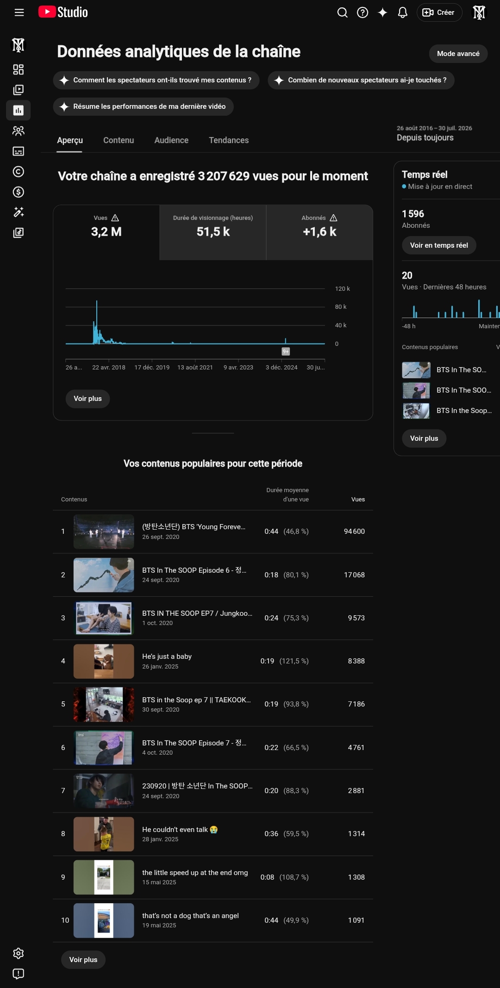Switch to the Tendances tab
The height and width of the screenshot is (988, 500).
229,140
